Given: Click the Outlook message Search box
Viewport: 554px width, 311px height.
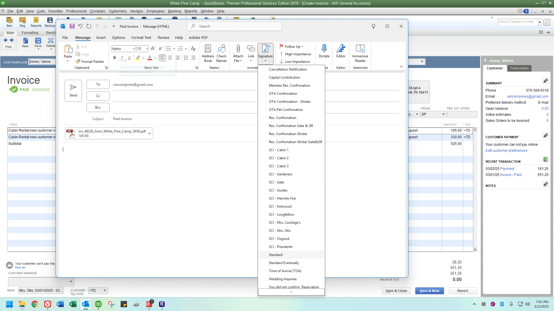Looking at the screenshot, I should (235, 26).
